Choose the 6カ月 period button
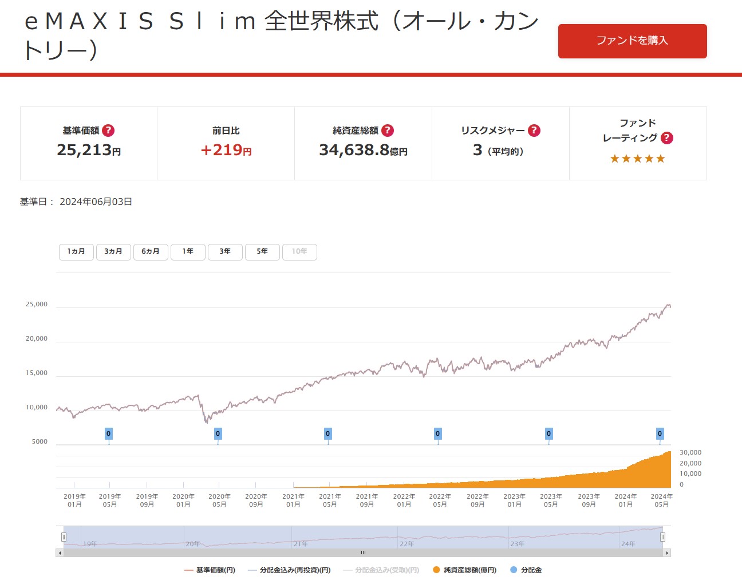Screen dimensions: 742x588 tap(151, 252)
